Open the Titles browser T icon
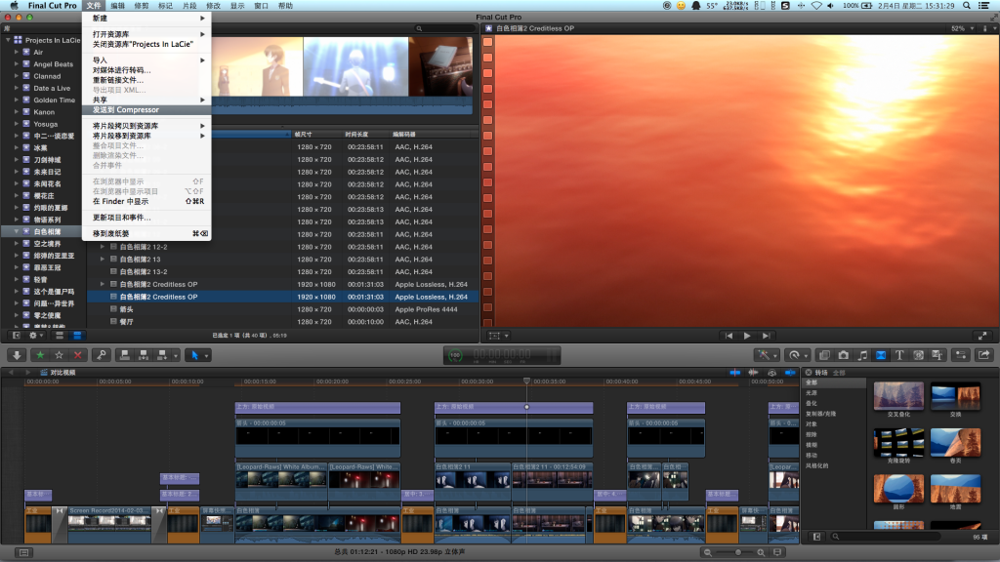 (899, 354)
